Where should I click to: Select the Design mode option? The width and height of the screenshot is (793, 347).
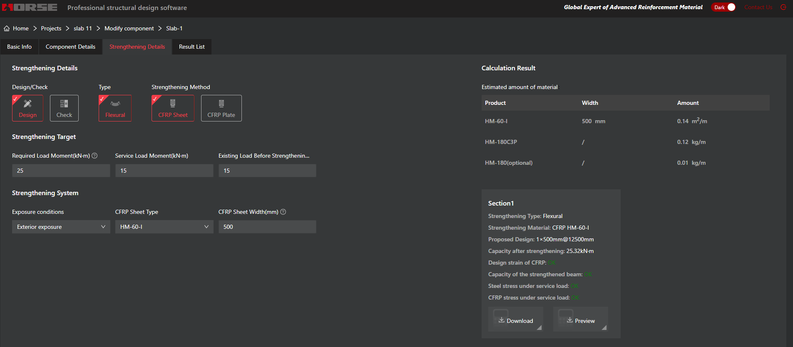point(27,108)
